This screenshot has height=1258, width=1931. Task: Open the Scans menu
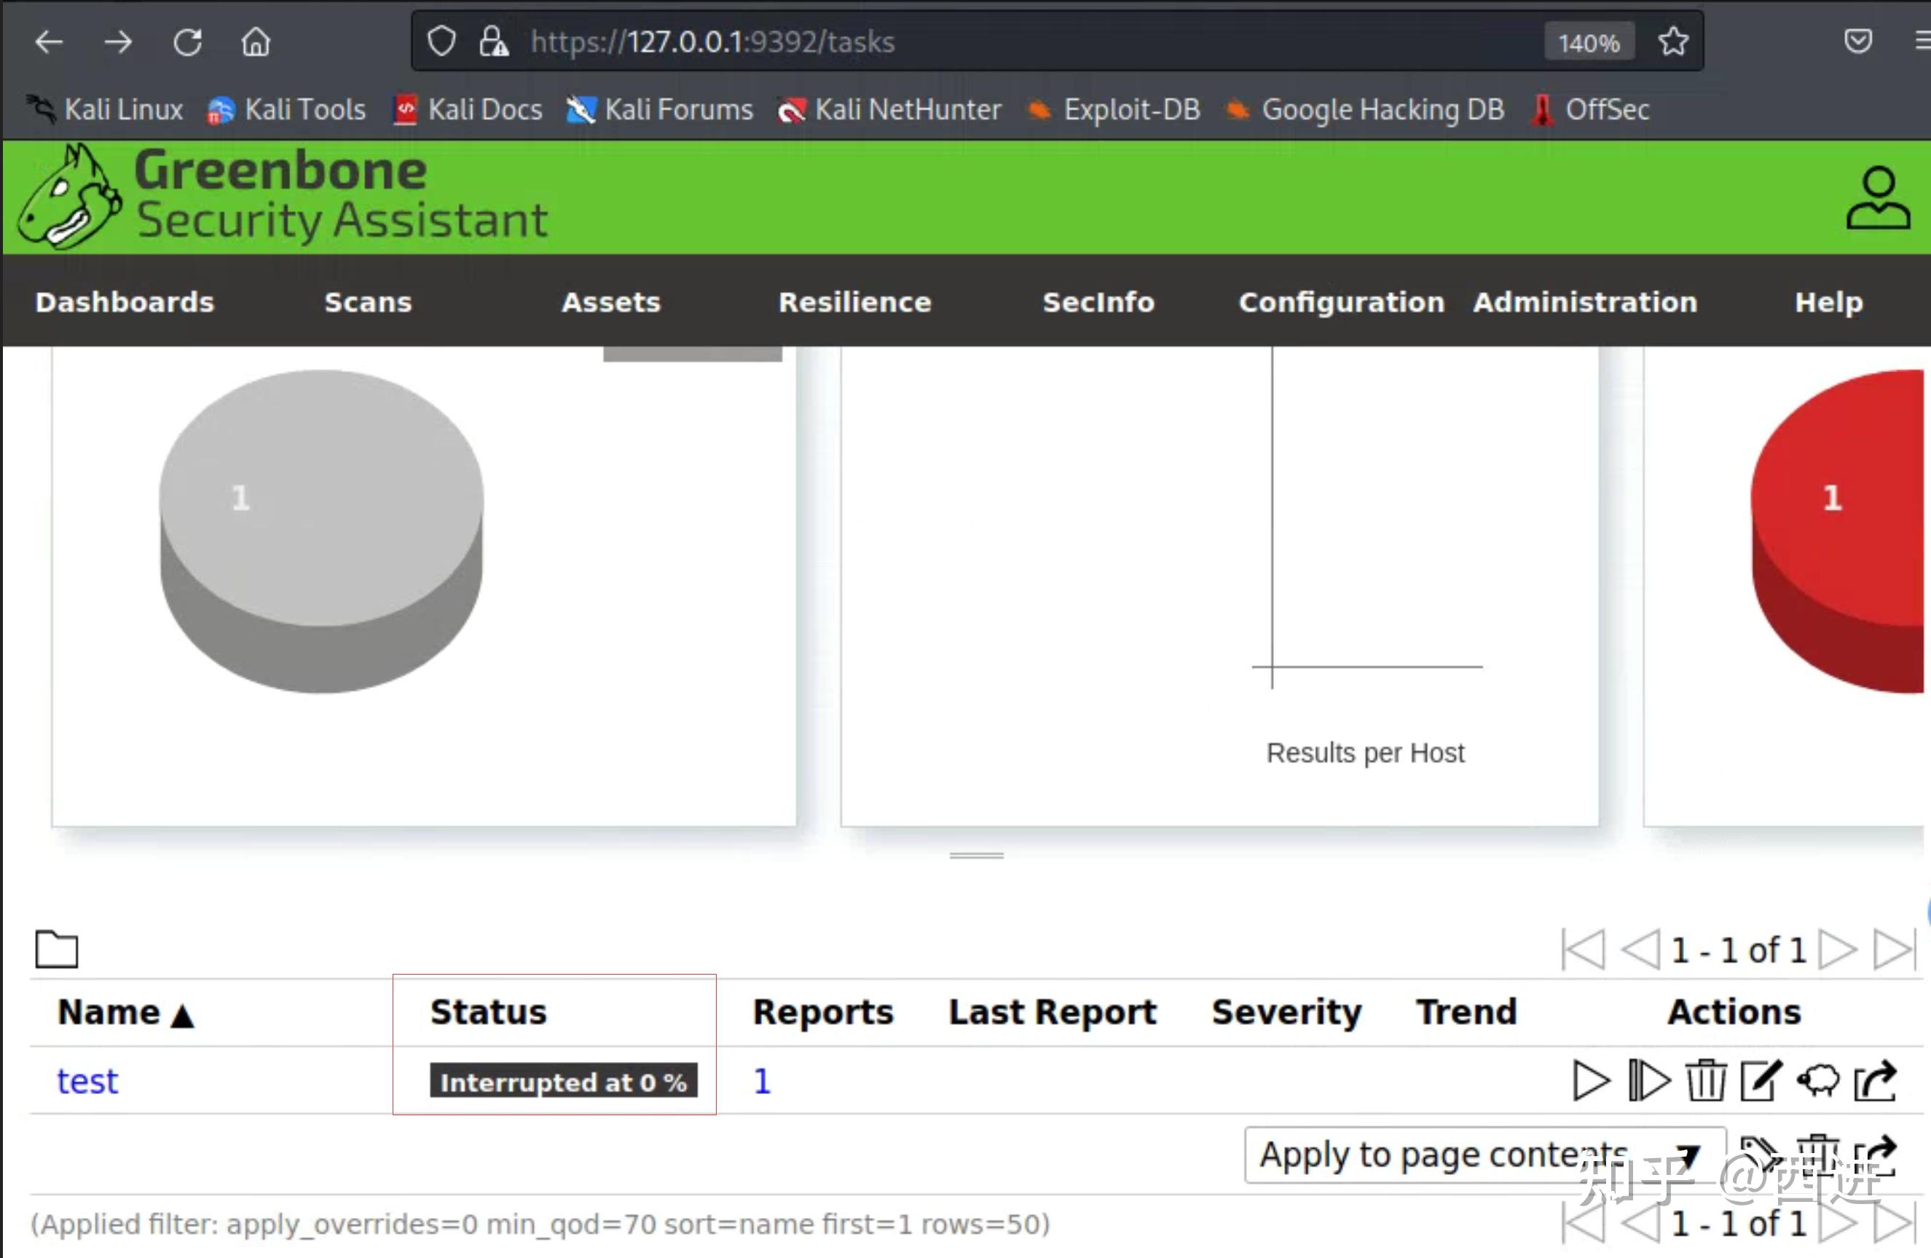click(x=368, y=302)
